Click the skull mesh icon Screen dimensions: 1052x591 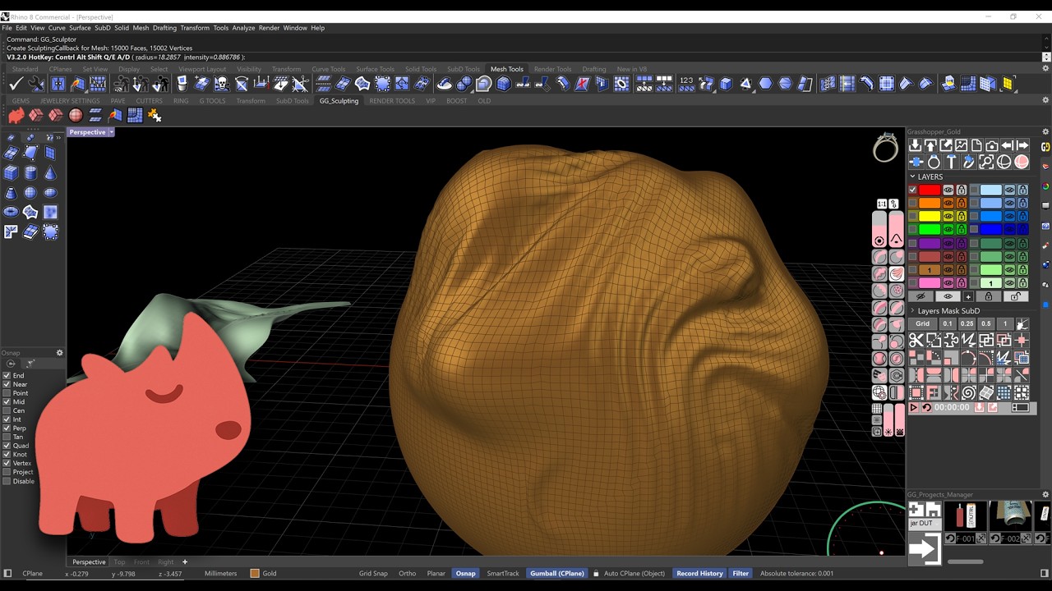pos(221,84)
